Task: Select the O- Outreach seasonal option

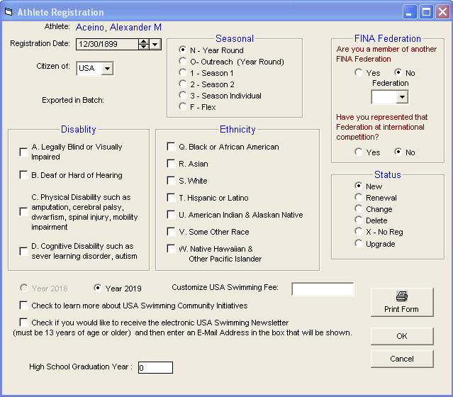Action: (183, 62)
